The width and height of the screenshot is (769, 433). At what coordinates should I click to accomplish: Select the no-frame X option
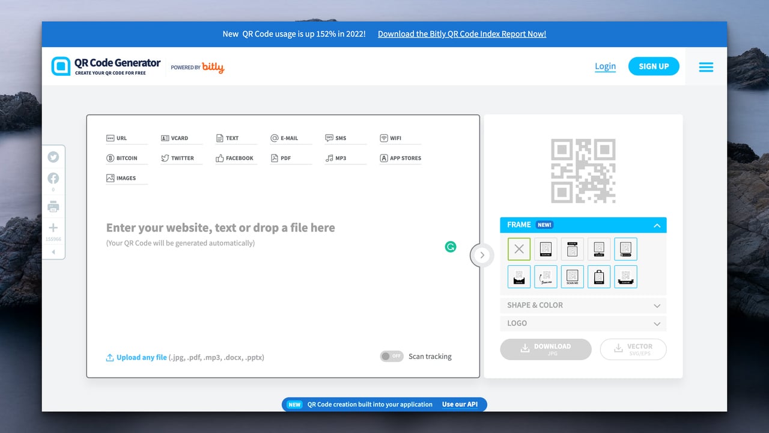[519, 249]
